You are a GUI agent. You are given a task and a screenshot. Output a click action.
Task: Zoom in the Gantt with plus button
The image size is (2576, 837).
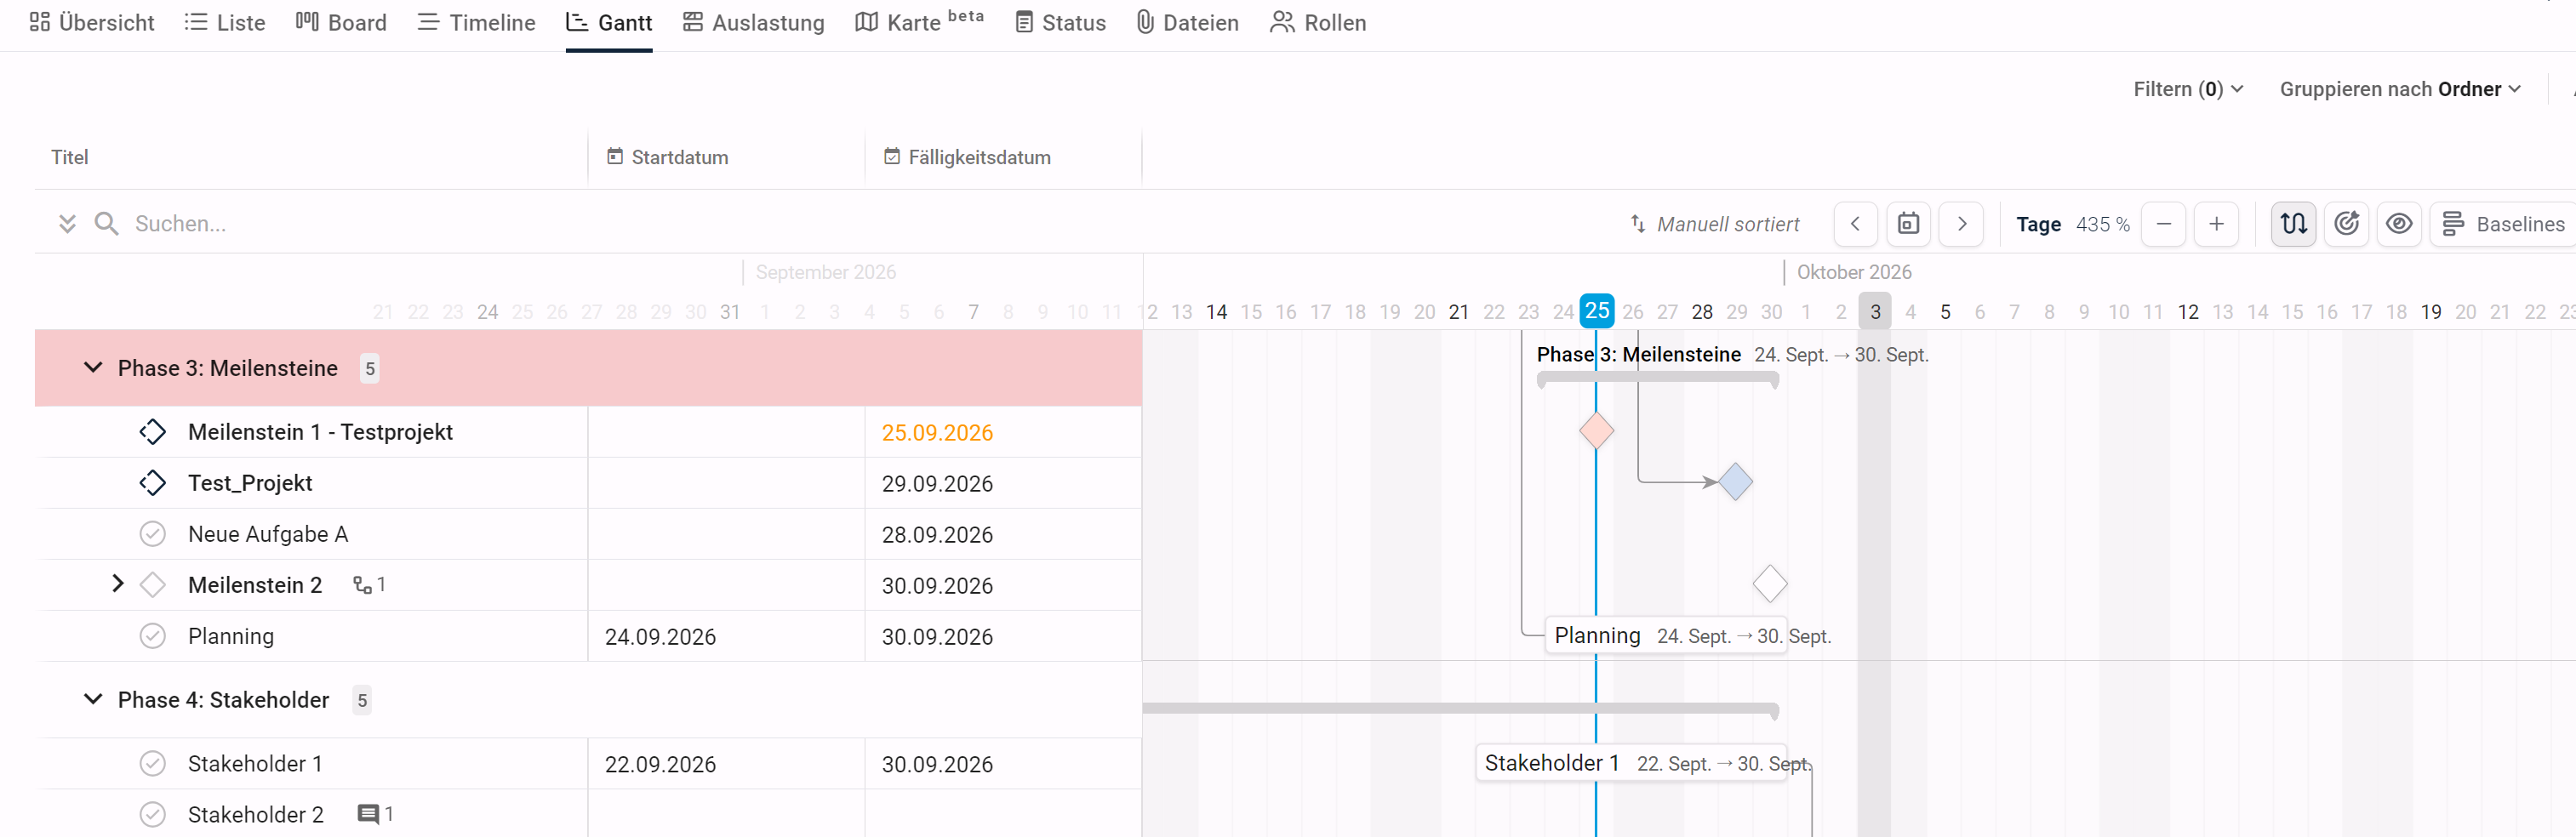pyautogui.click(x=2216, y=224)
